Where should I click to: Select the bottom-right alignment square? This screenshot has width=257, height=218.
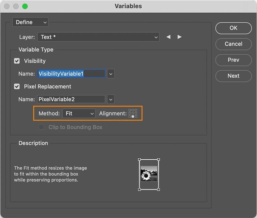tap(136, 117)
